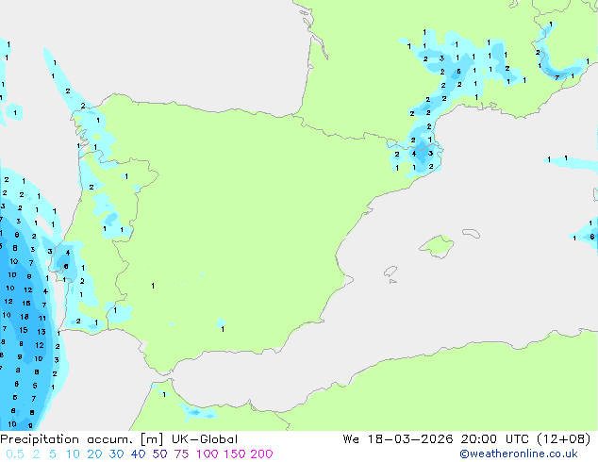This screenshot has width=598, height=462.
Task: Click the 50 legend value
Action: (x=159, y=454)
